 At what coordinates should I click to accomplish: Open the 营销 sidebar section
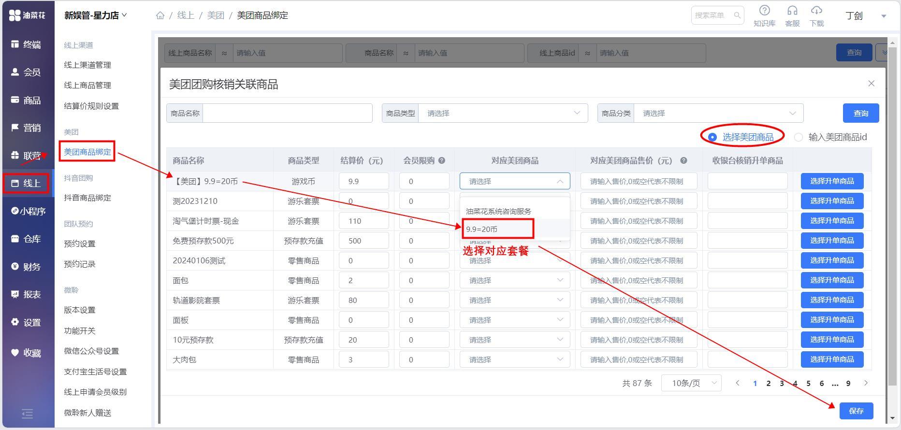27,128
